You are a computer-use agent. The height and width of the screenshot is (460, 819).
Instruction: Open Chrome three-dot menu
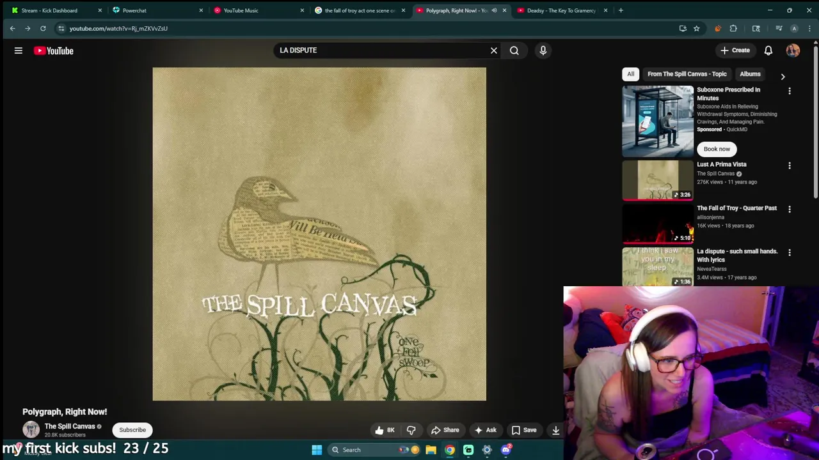(x=809, y=28)
